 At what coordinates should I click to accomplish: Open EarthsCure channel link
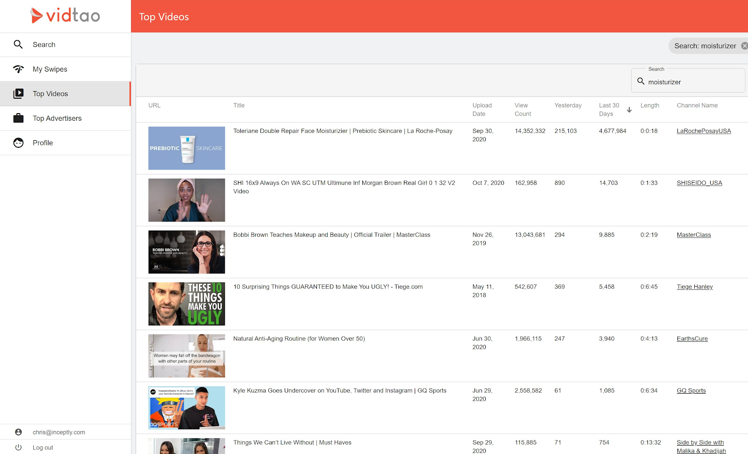[692, 339]
